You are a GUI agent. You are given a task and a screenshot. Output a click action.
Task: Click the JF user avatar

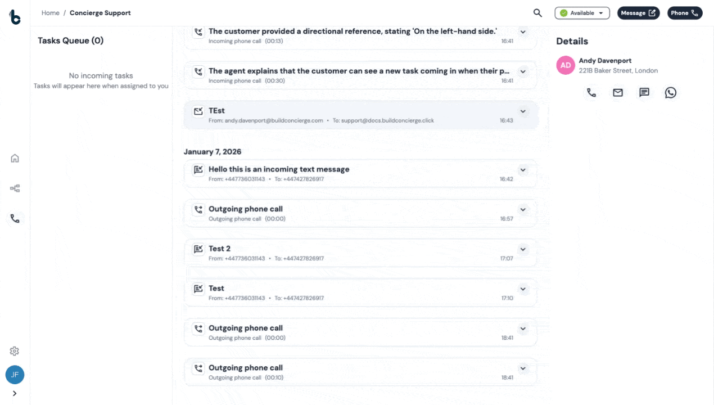tap(15, 375)
